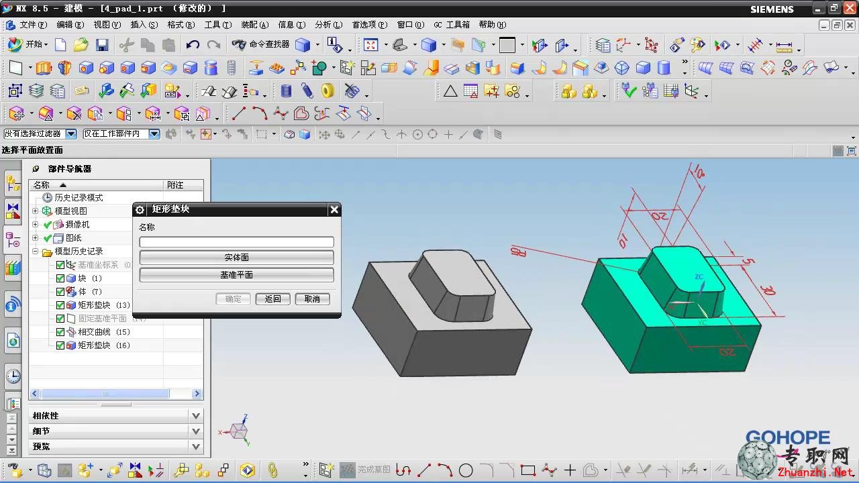Click the 实体面 button
This screenshot has height=483, width=859.
coord(236,258)
